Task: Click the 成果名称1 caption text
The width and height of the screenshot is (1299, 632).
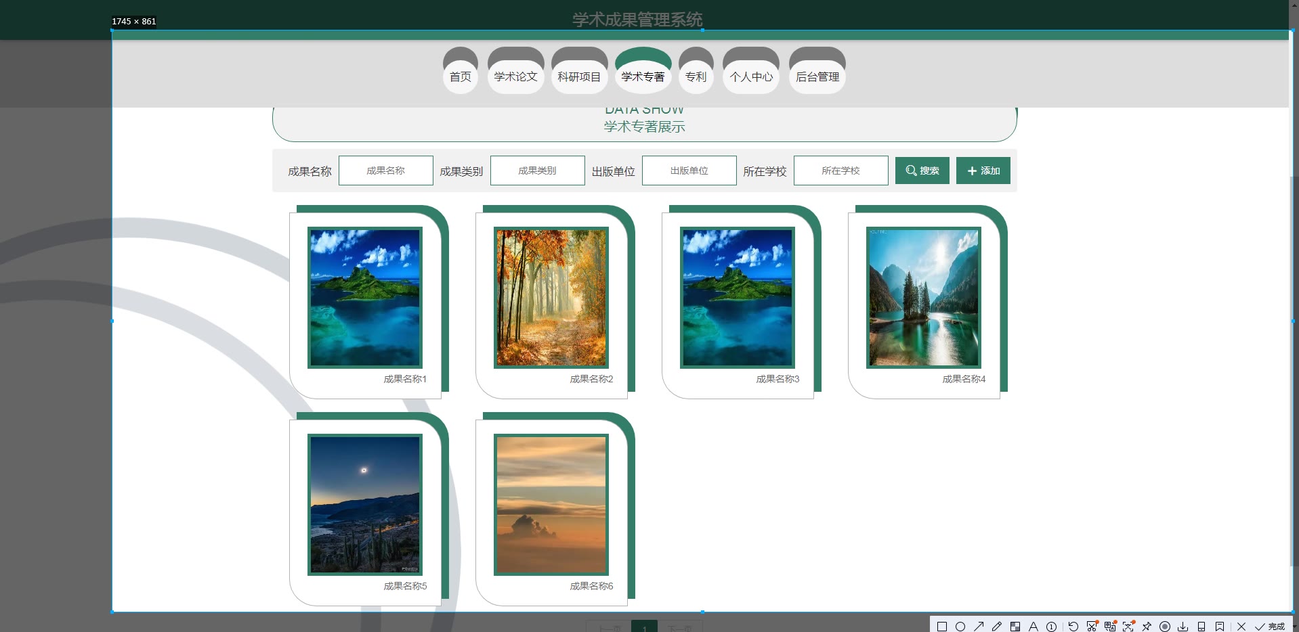Action: click(405, 379)
